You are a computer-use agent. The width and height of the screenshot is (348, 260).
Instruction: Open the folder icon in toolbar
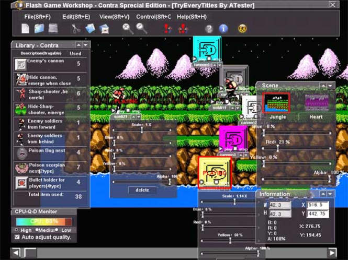click(39, 29)
